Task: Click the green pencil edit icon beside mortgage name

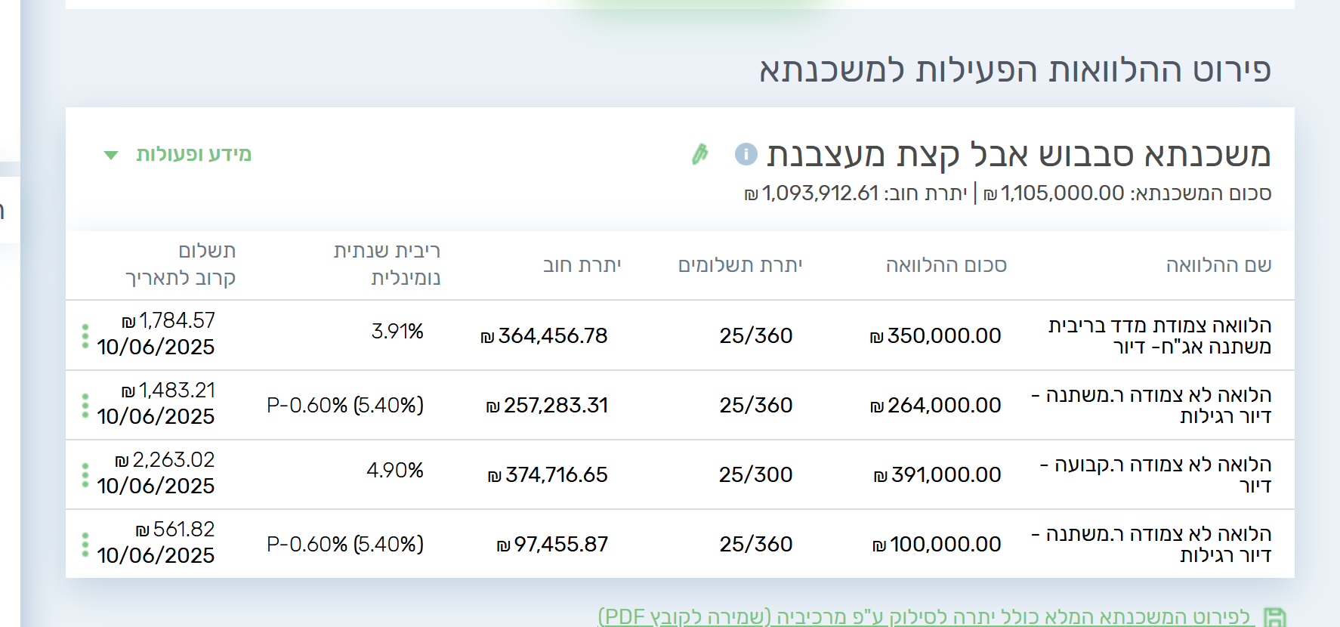Action: 700,154
